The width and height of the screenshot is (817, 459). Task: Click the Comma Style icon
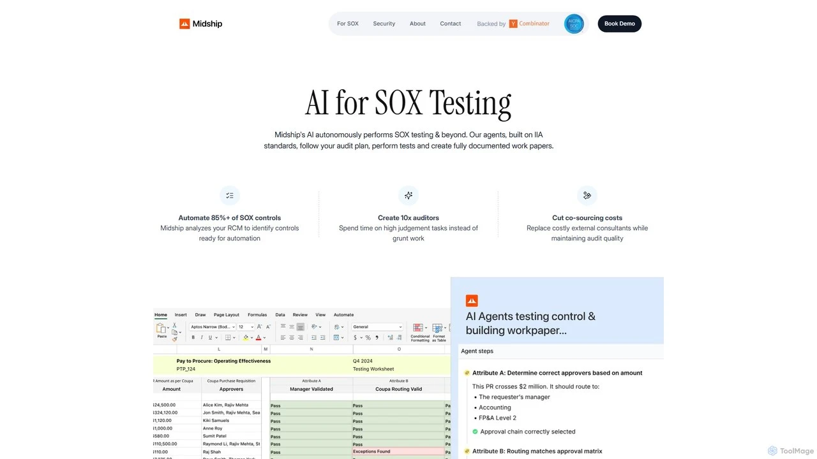pyautogui.click(x=376, y=338)
